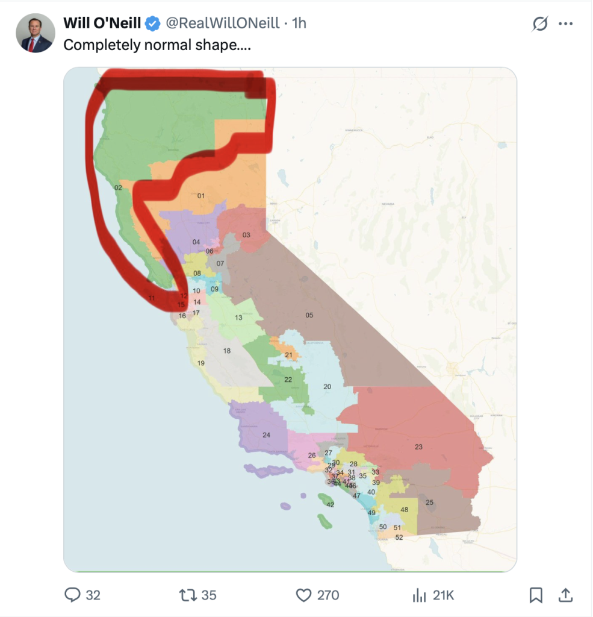Image resolution: width=593 pixels, height=617 pixels.
Task: Open share options for the post
Action: point(566,595)
